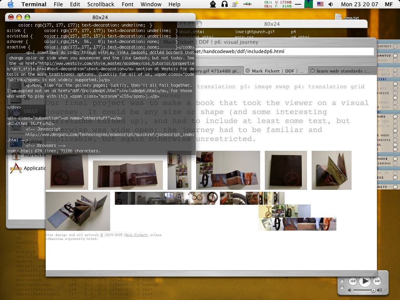
Task: Click the mini player rewind button
Action: click(x=353, y=281)
